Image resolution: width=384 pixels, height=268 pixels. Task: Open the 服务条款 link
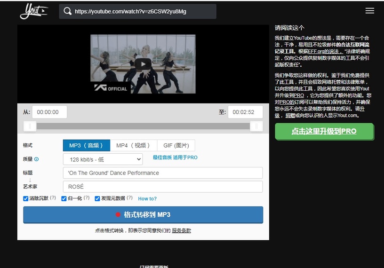181,230
